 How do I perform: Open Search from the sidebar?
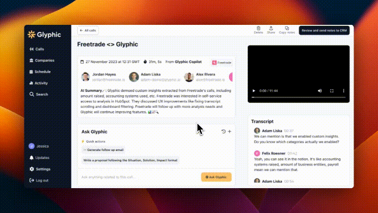pyautogui.click(x=39, y=95)
